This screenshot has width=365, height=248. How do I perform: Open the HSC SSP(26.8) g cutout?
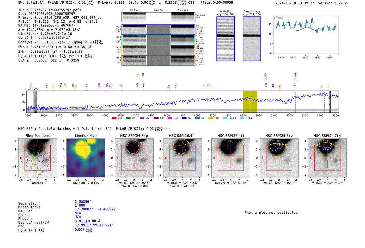[x=134, y=158]
